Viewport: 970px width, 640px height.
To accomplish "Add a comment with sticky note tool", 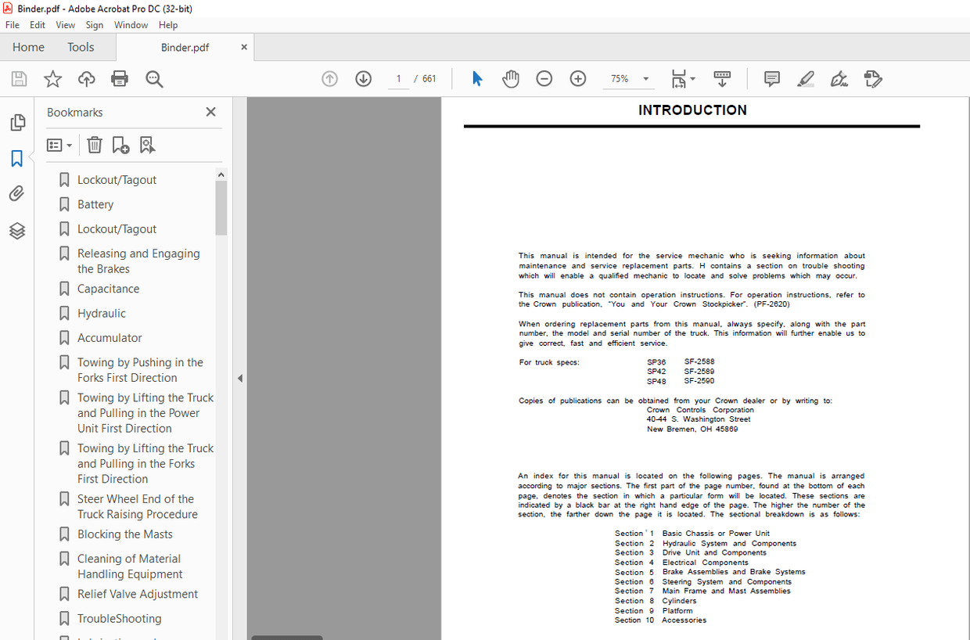I will pos(772,79).
